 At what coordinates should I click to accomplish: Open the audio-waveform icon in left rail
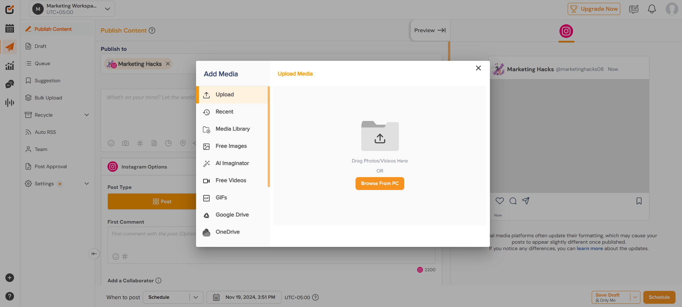10,103
